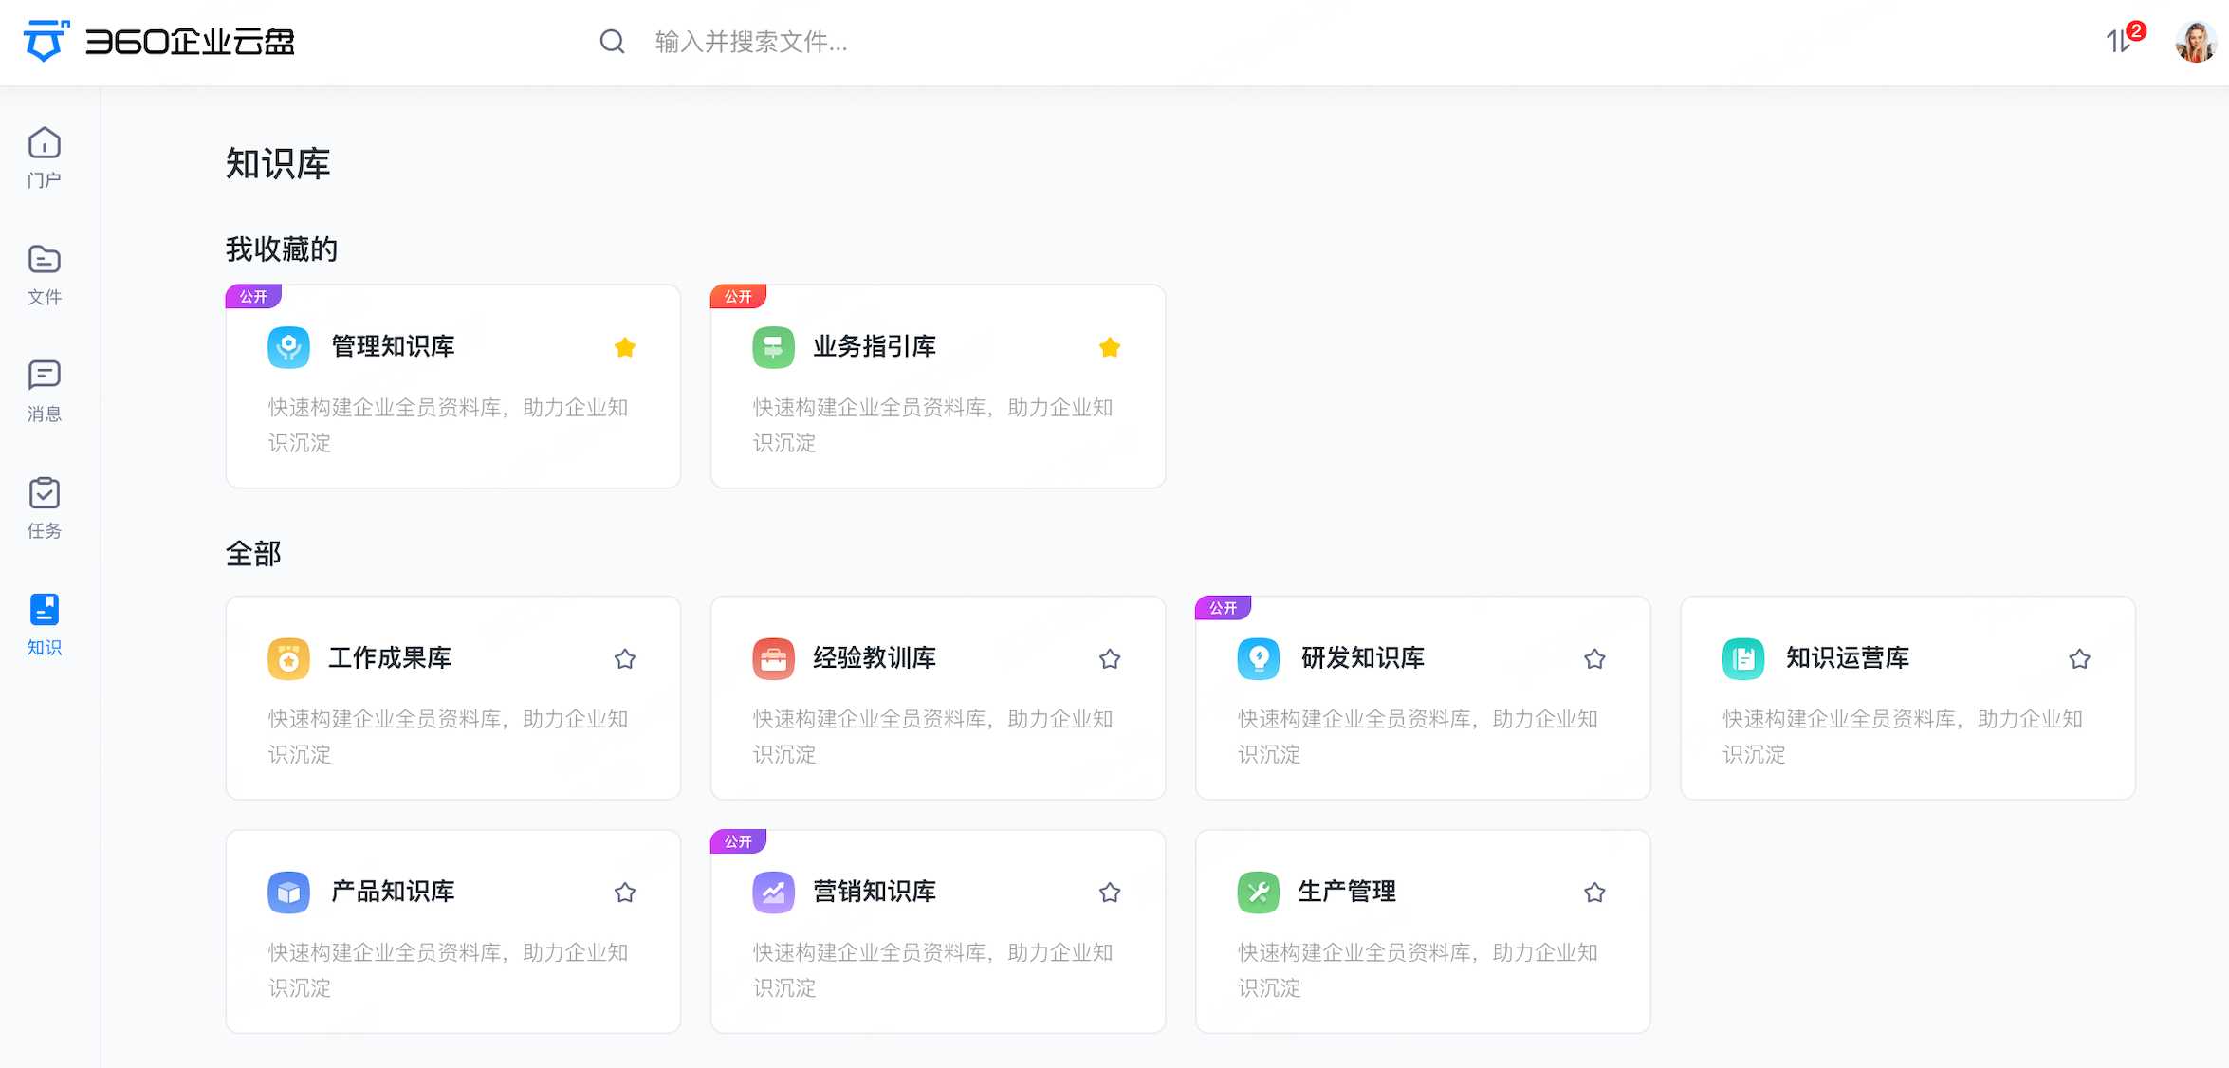
Task: Open the 管理知识库 title link
Action: pyautogui.click(x=393, y=347)
